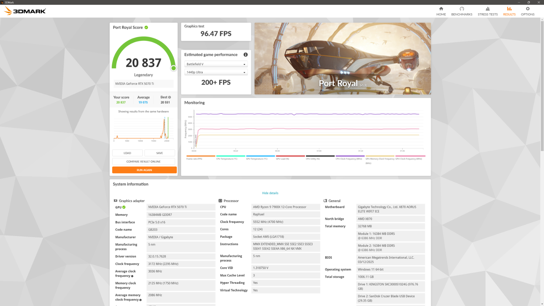Click the 96.47 FPS graphics test result
Viewport: 544px width, 306px height.
click(216, 34)
